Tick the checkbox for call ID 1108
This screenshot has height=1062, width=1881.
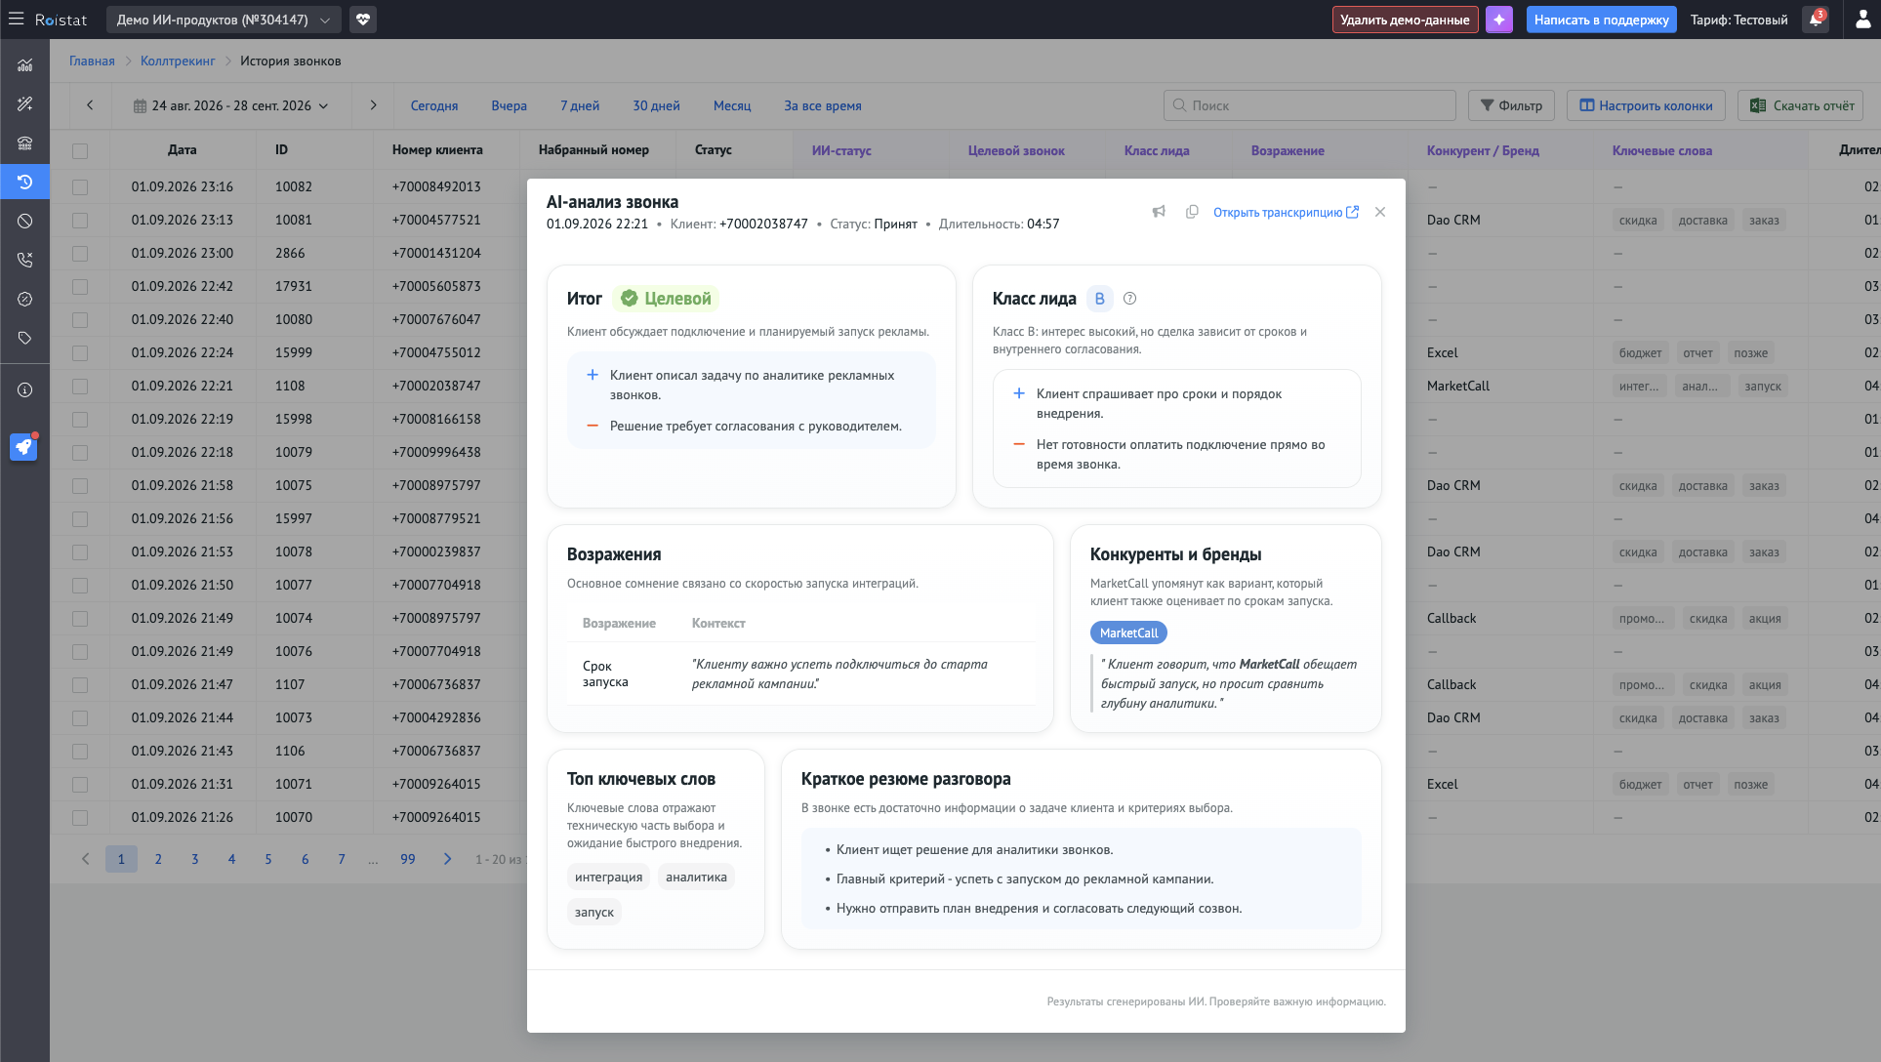click(80, 387)
